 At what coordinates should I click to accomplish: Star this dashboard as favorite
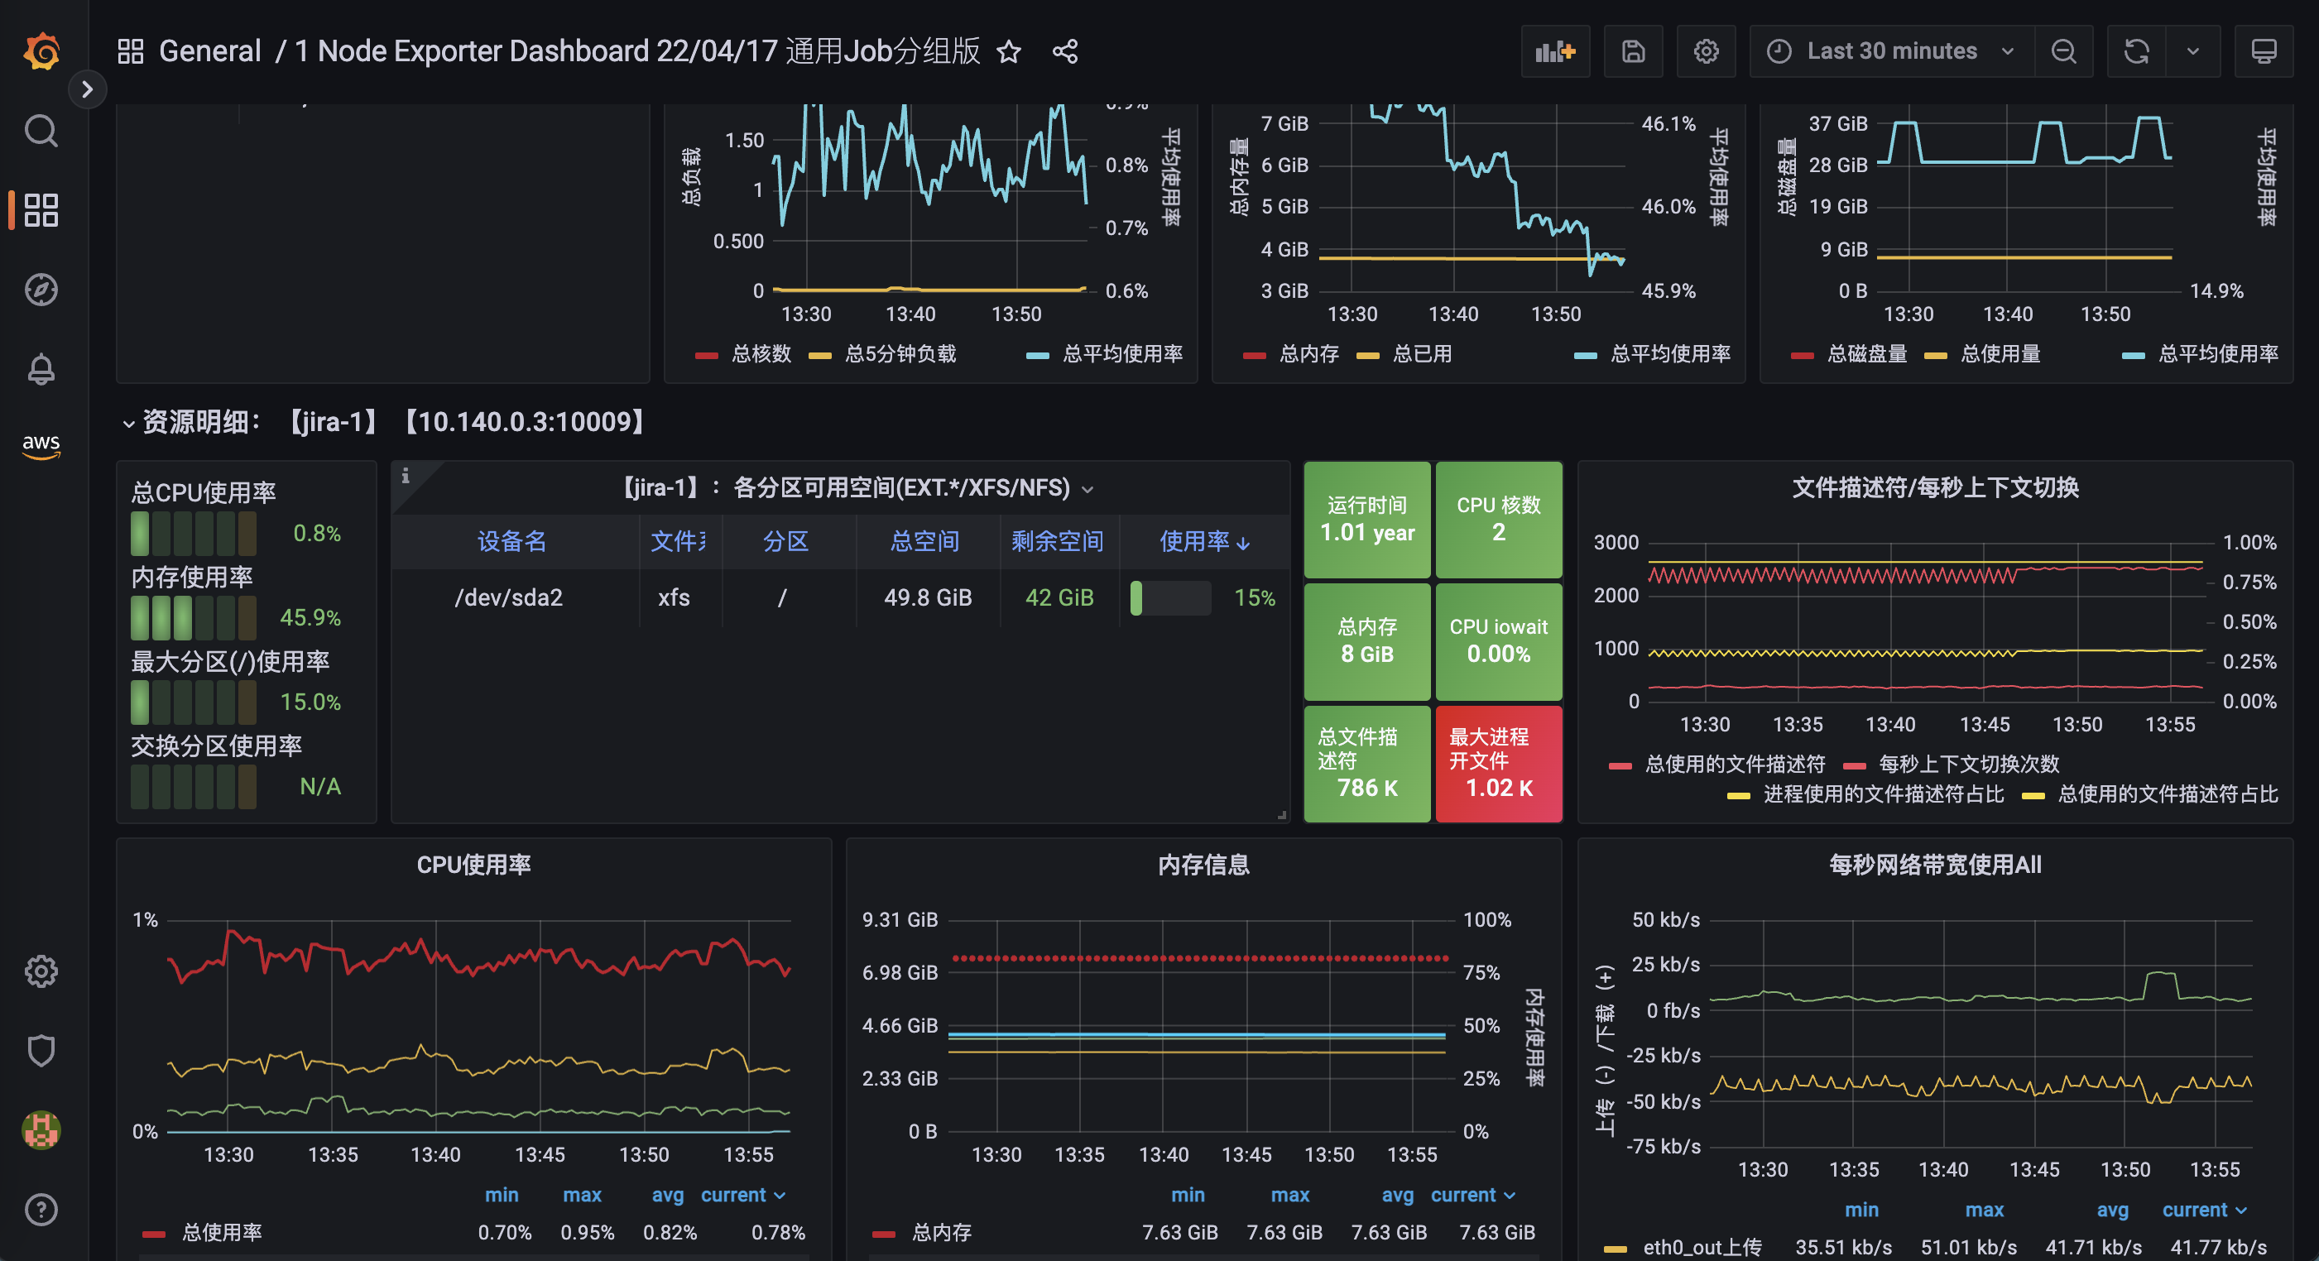click(1009, 51)
